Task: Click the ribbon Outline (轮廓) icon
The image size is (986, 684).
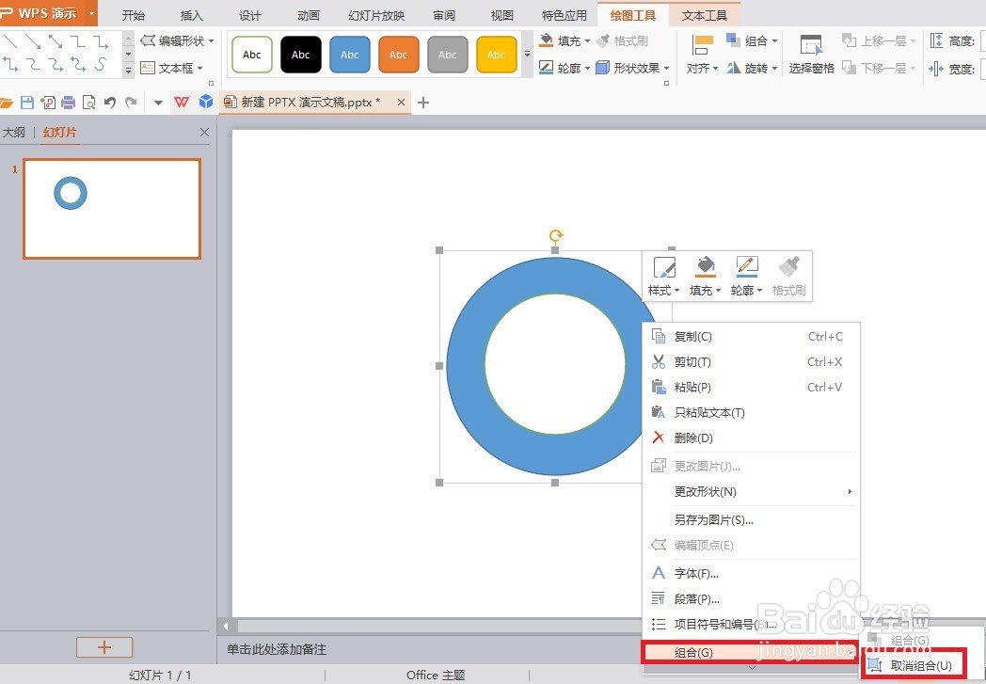Action: pos(546,67)
